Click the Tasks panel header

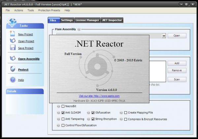tap(25, 26)
